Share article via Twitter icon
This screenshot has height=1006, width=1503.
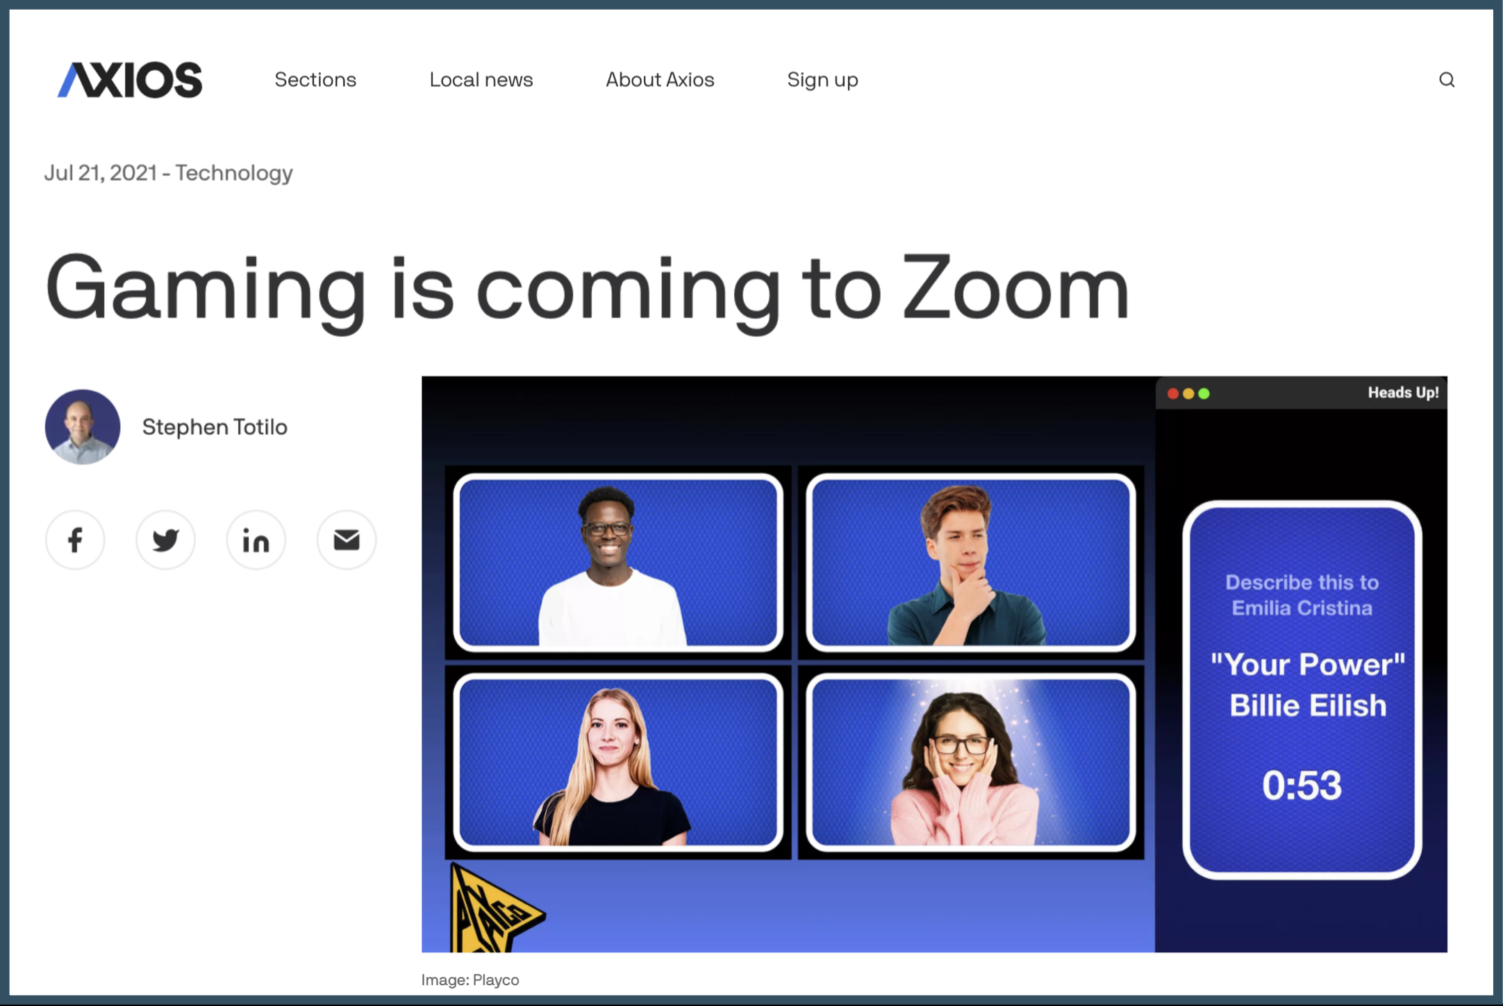click(165, 540)
